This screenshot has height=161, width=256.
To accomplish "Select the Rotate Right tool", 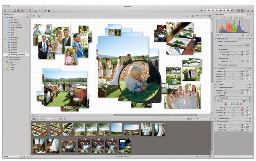I will point(209,11).
